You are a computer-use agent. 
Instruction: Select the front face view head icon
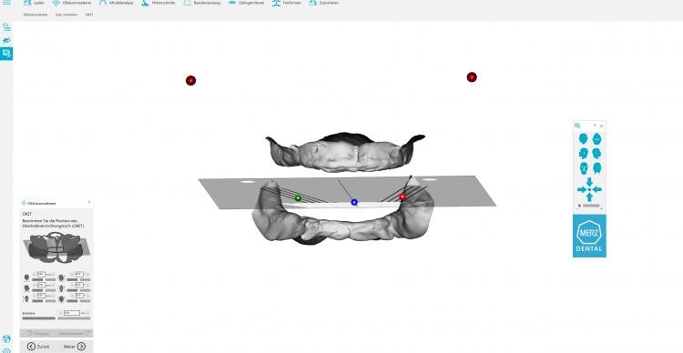584,168
